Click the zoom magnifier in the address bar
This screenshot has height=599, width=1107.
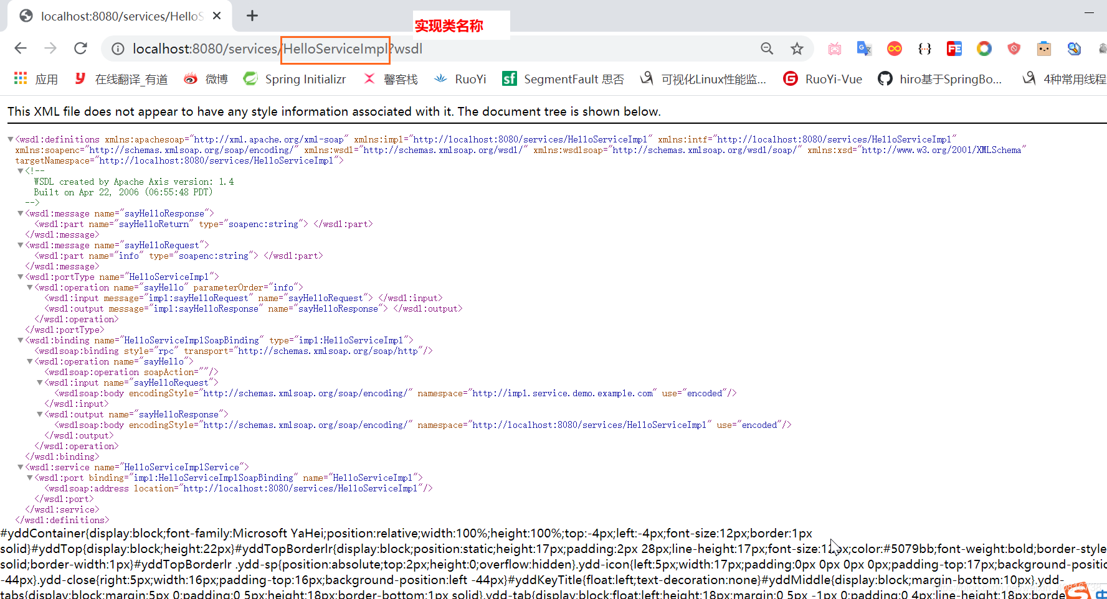(766, 48)
